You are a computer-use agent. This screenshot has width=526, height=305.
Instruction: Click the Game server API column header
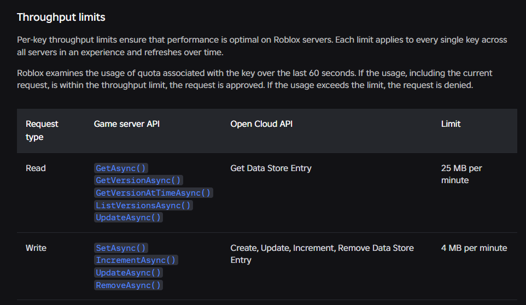(x=126, y=124)
